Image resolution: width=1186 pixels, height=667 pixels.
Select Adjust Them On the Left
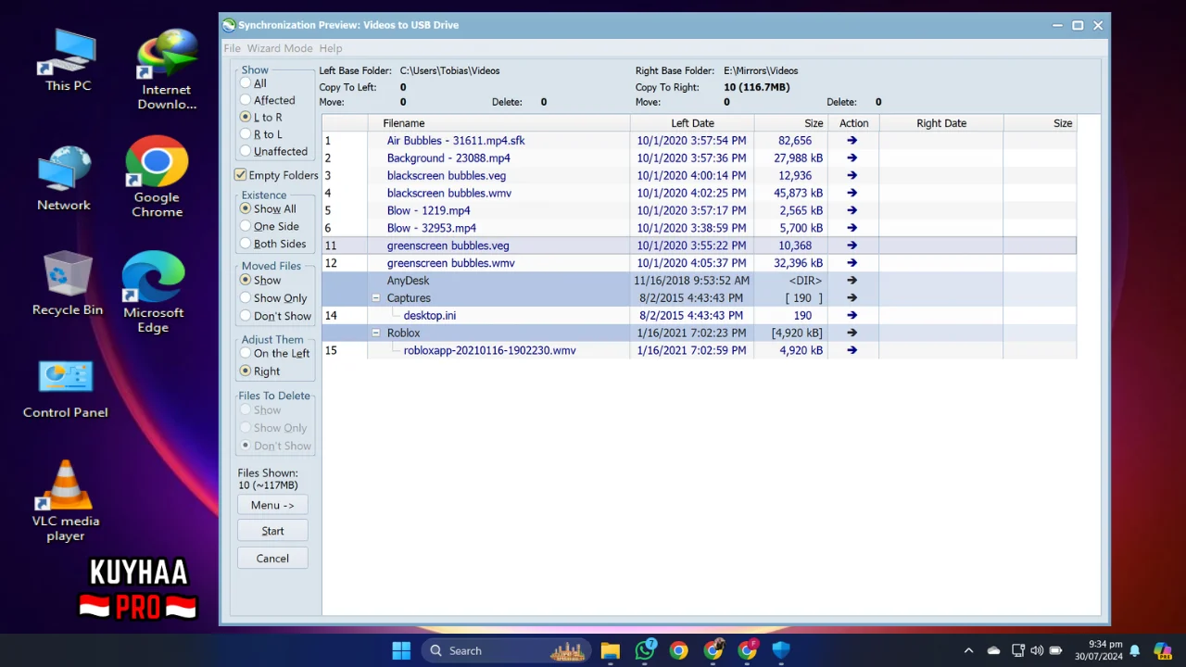coord(246,354)
